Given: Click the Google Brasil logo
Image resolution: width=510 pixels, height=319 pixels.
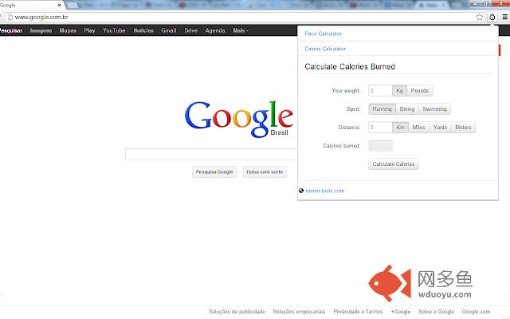Looking at the screenshot, I should point(239,119).
